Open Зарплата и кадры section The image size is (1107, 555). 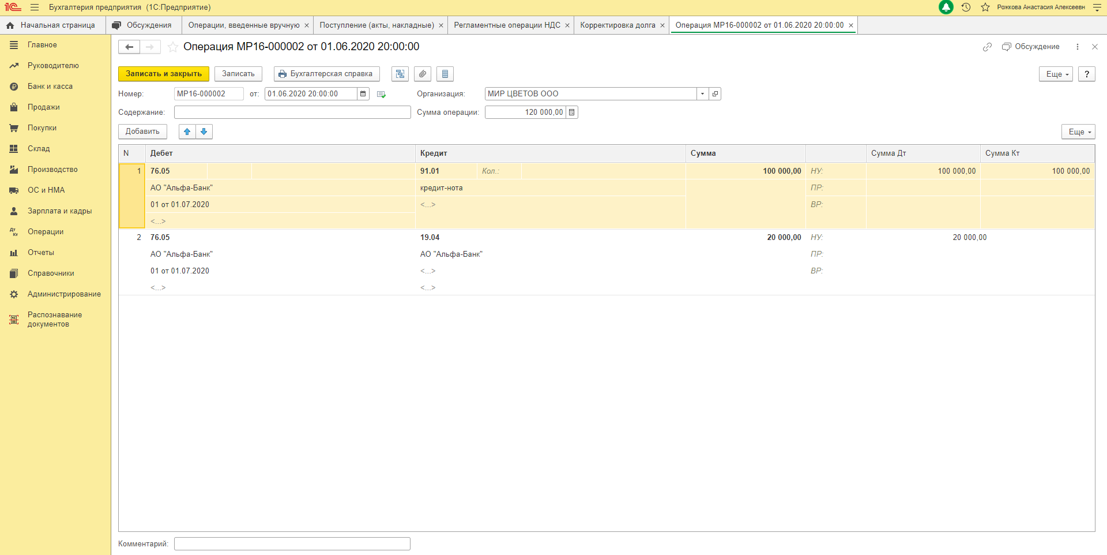click(x=55, y=211)
